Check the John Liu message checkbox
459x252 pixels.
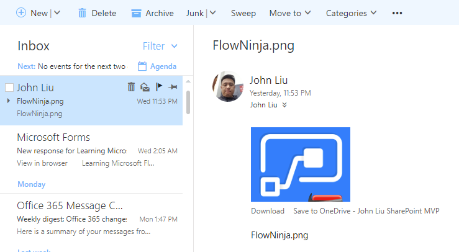pos(9,88)
